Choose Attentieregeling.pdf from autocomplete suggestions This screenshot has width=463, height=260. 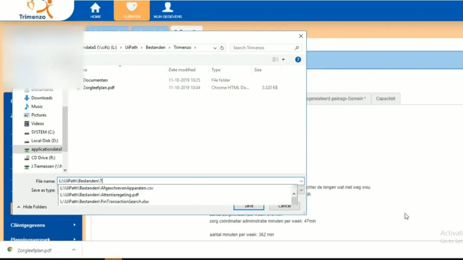[x=99, y=195]
